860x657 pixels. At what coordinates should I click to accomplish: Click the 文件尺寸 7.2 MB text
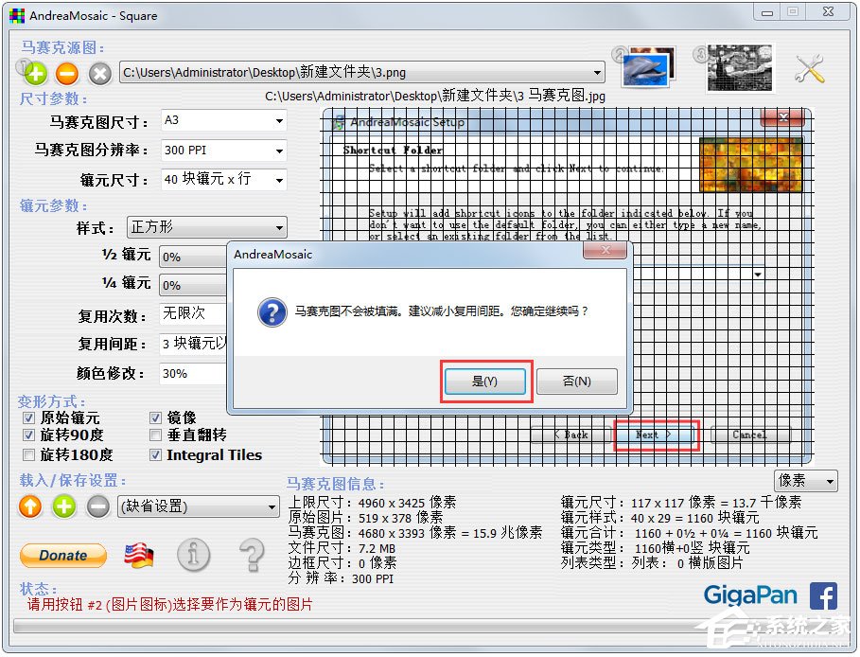click(342, 548)
